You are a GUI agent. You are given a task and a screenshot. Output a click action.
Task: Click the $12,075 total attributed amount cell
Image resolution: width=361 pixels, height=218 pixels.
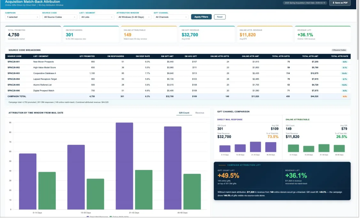[x=314, y=73]
